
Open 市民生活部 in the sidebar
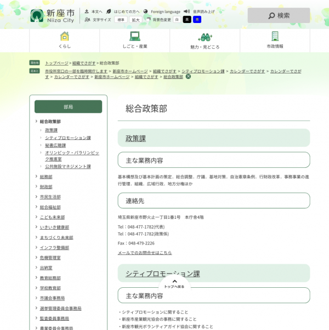50,197
